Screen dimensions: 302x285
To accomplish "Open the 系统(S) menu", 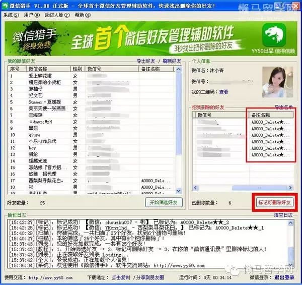I will pos(11,15).
